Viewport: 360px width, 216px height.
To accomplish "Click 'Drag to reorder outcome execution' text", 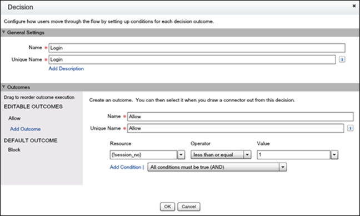I will (39, 97).
